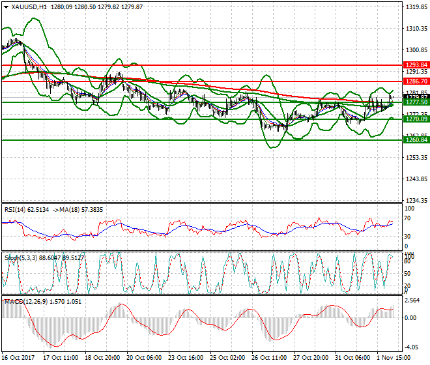This screenshot has height=365, width=430.
Task: Click the 1 Nov 15:00 time axis label
Action: (392, 358)
